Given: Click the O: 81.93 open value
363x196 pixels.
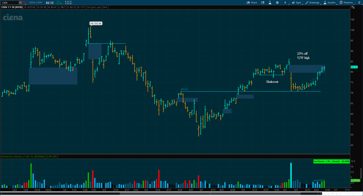Looking at the screenshot, I should coord(41,7).
